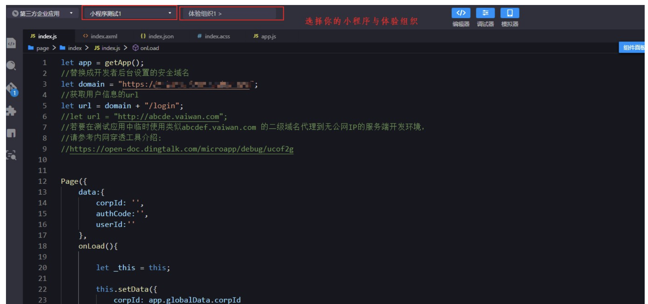648x304 pixels.
Task: Click the 'let url = domain + "/login";' line
Action: pyautogui.click(x=122, y=106)
